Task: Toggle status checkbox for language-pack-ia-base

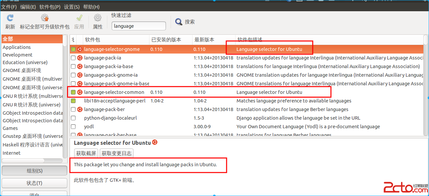Action: pos(73,66)
